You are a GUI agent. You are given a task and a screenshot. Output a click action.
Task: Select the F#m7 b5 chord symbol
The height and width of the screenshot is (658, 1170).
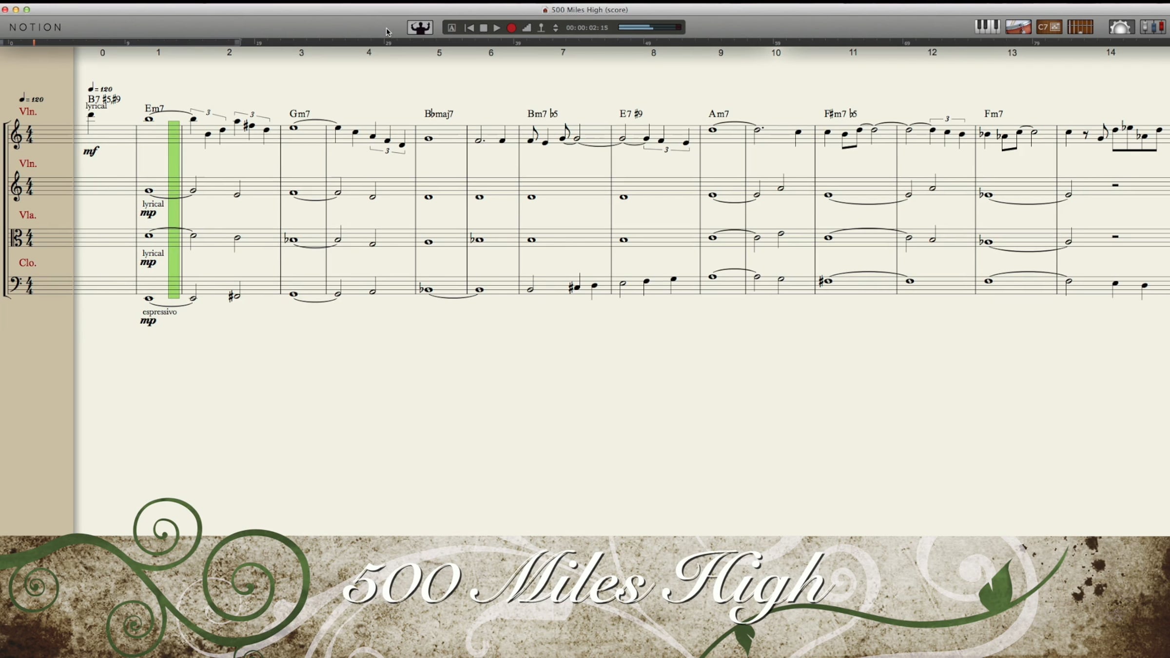(840, 114)
